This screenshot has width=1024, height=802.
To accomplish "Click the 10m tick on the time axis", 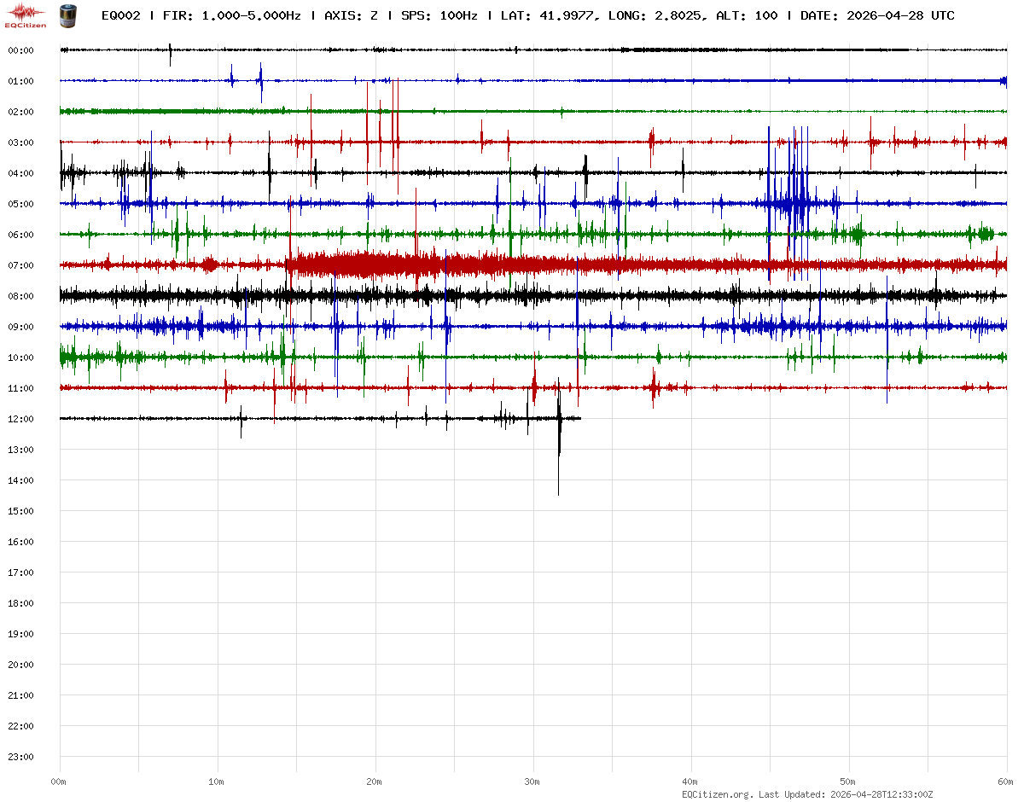I will 217,782.
